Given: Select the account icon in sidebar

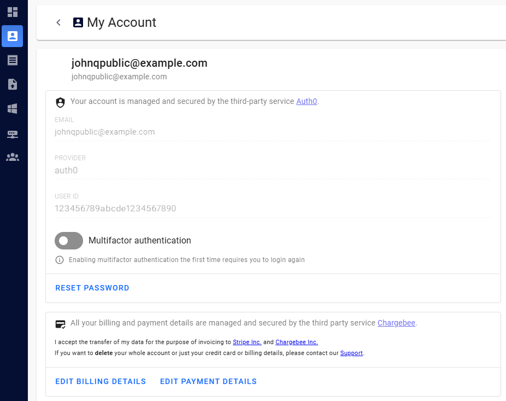Looking at the screenshot, I should point(13,36).
